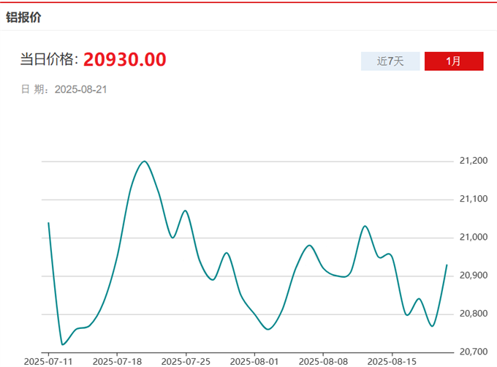Switch to the 近7天 range tab
The width and height of the screenshot is (497, 367).
[x=390, y=61]
